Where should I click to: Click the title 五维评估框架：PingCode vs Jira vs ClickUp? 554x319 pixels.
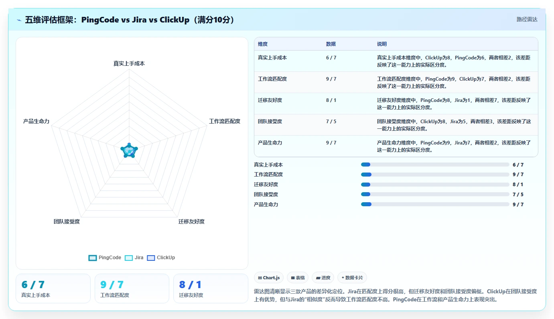[x=130, y=20]
